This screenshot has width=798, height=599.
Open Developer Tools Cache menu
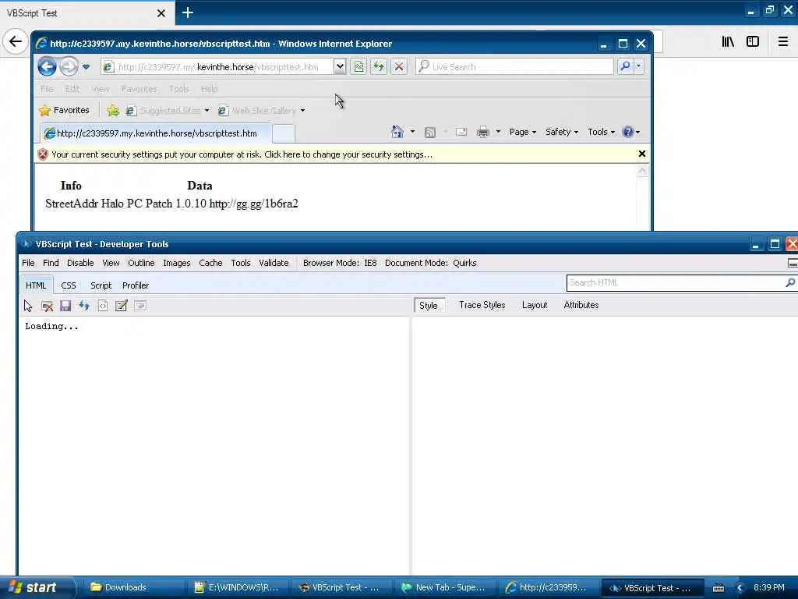tap(210, 263)
